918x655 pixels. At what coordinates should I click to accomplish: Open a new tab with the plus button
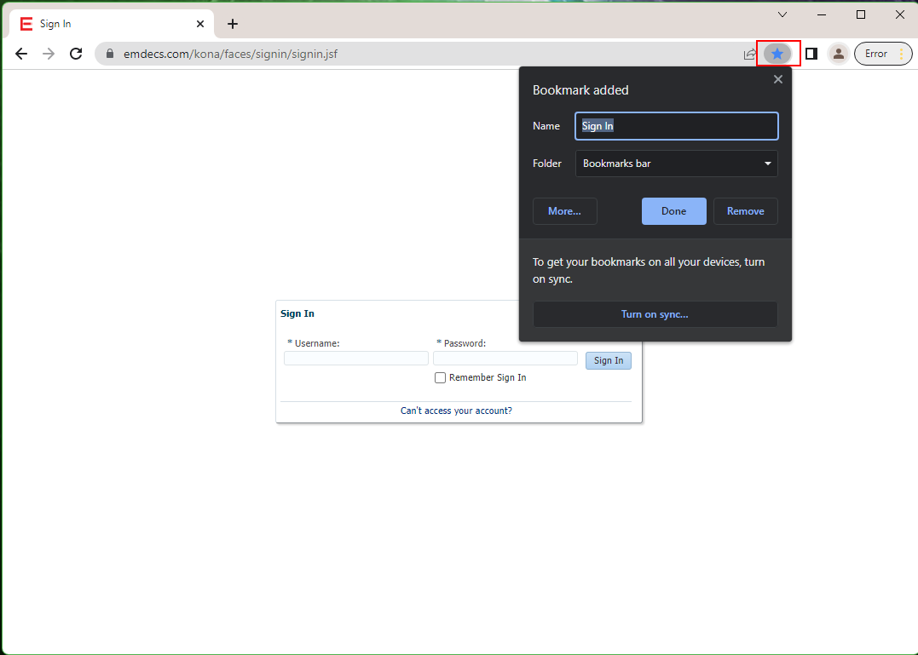(x=233, y=24)
